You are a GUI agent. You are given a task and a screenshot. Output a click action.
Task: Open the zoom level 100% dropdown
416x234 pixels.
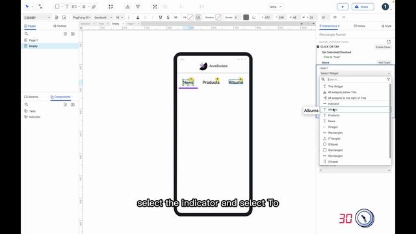(276, 6)
